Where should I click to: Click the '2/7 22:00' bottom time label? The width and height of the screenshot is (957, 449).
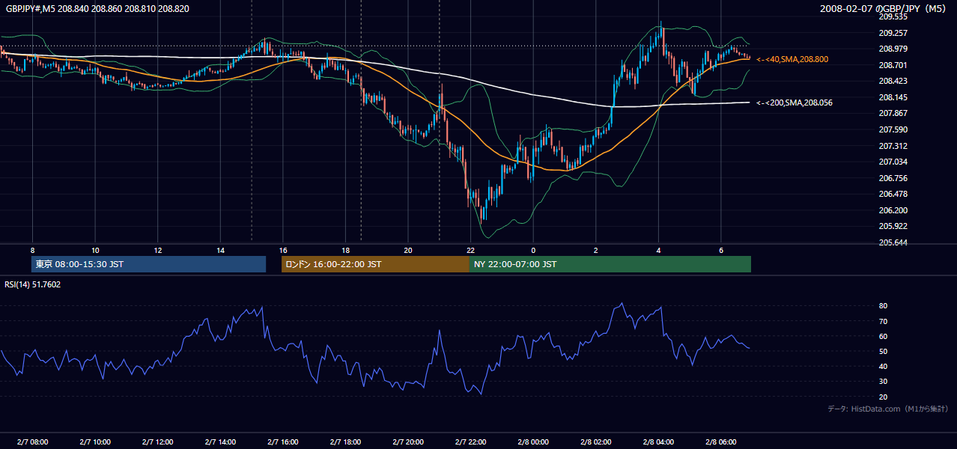[470, 442]
